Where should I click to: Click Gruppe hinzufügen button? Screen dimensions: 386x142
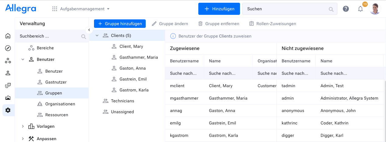pos(120,24)
